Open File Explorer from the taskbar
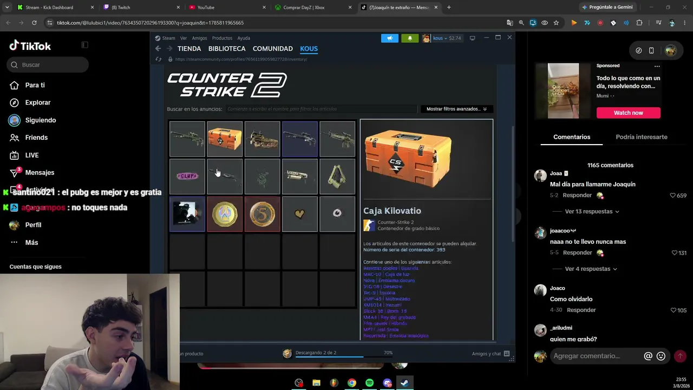 [x=317, y=383]
